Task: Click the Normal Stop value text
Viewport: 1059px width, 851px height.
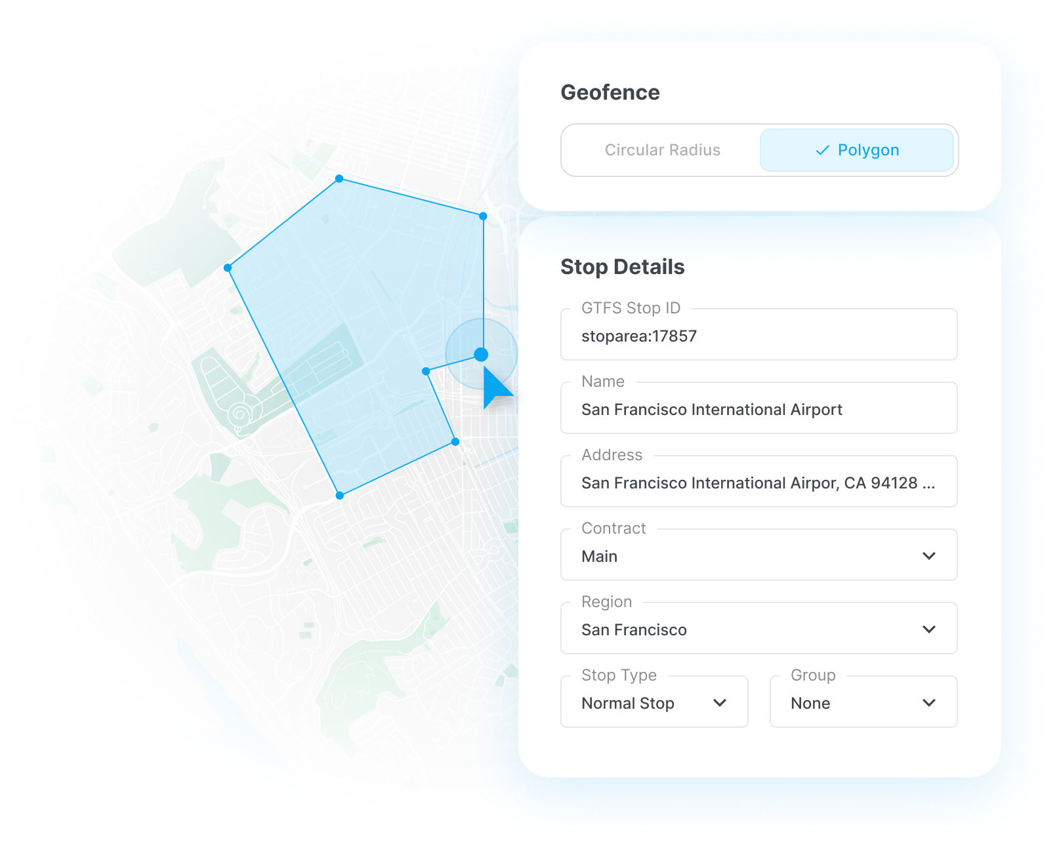Action: (x=627, y=703)
